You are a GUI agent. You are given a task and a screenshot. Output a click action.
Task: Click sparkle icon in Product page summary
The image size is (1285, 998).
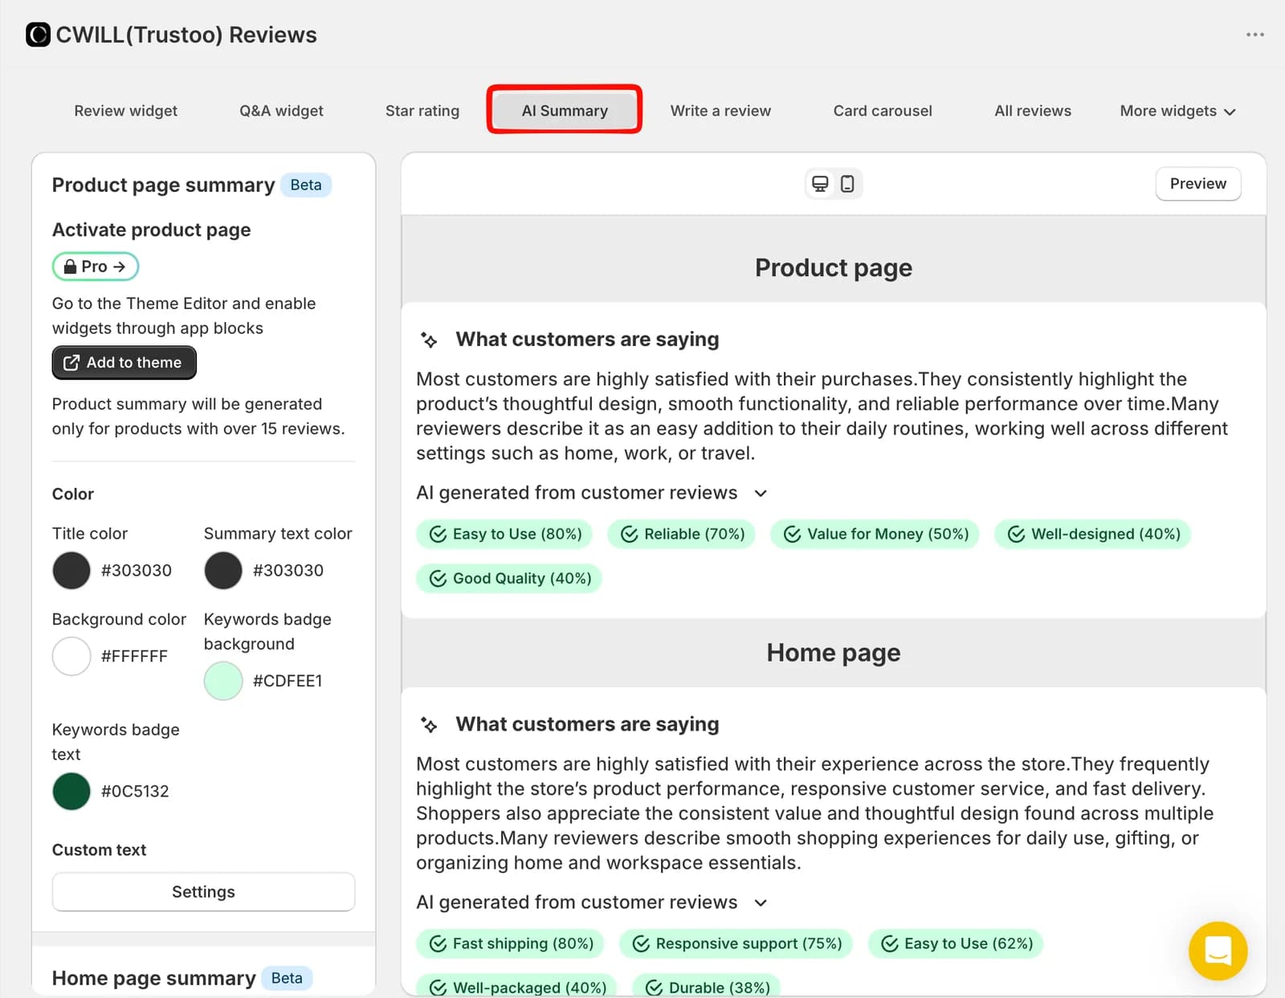(x=429, y=340)
